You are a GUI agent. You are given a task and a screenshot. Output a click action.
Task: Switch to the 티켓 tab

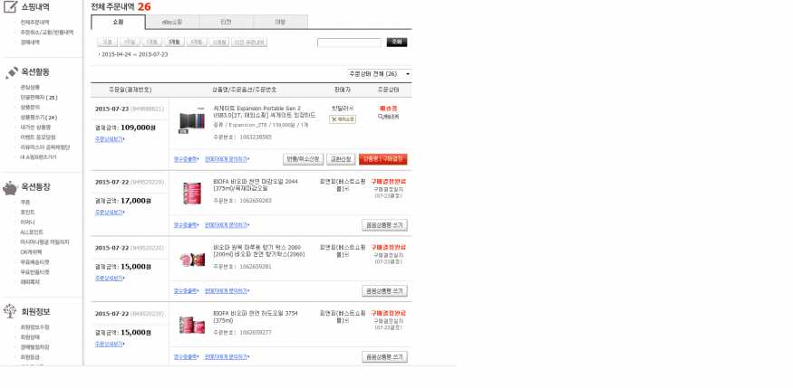click(x=227, y=21)
